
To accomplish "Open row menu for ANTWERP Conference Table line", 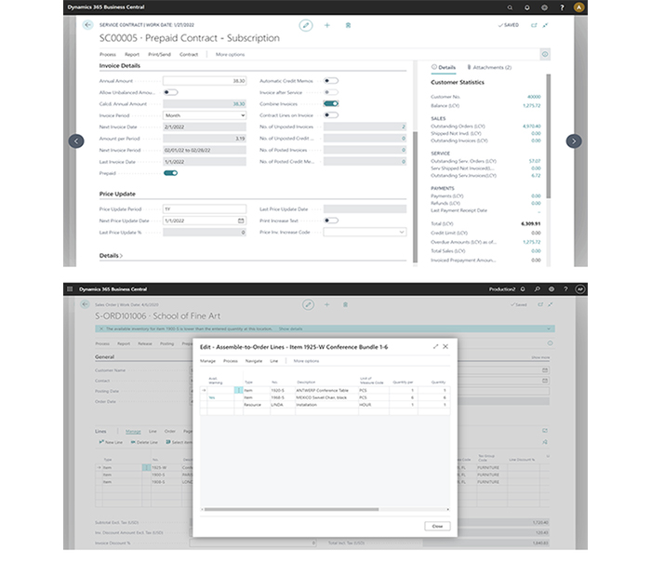I will click(238, 390).
